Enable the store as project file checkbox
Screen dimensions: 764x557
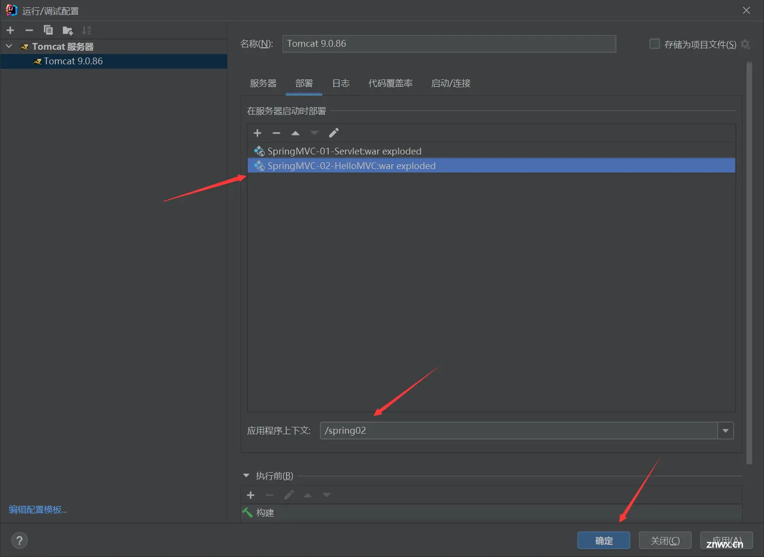655,44
